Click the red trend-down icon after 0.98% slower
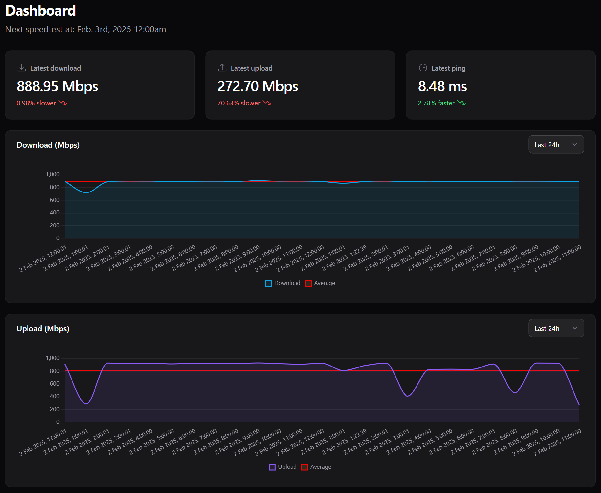The width and height of the screenshot is (601, 493). tap(63, 103)
